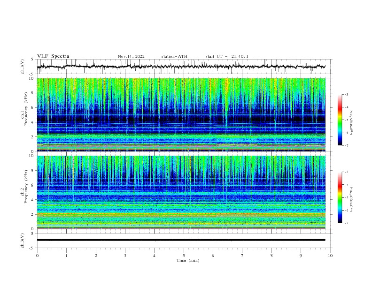Click the "ch.1(V)" waveform axis label

pyautogui.click(x=23, y=67)
